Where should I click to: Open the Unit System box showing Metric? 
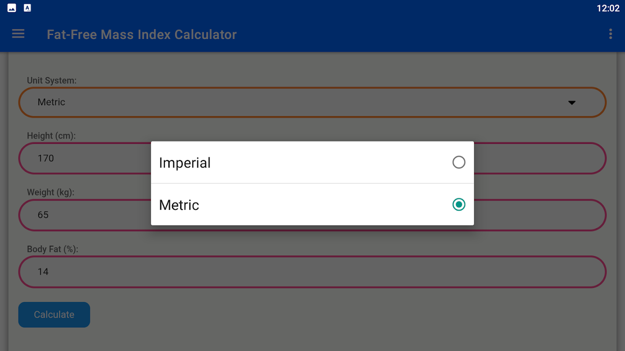tap(264, 102)
